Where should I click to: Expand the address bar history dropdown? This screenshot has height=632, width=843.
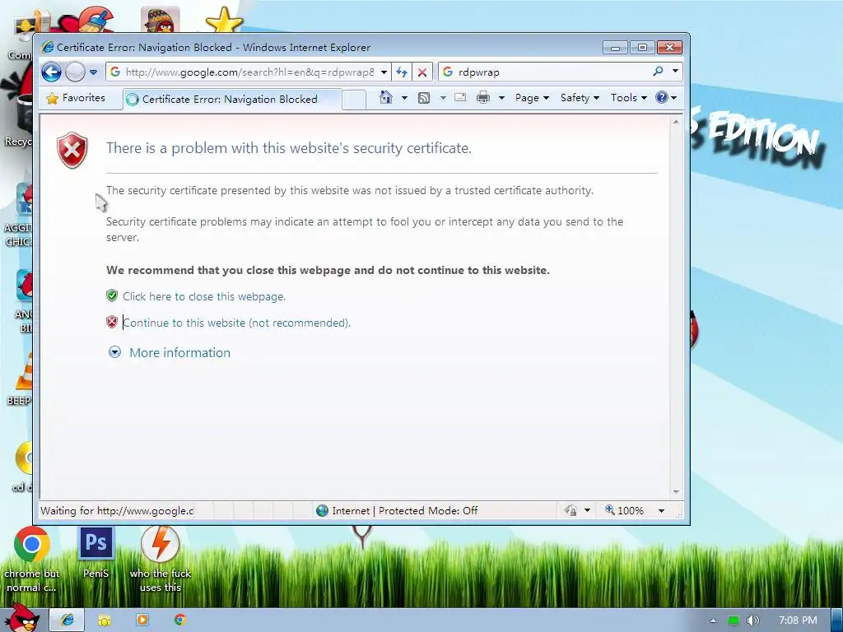(384, 72)
